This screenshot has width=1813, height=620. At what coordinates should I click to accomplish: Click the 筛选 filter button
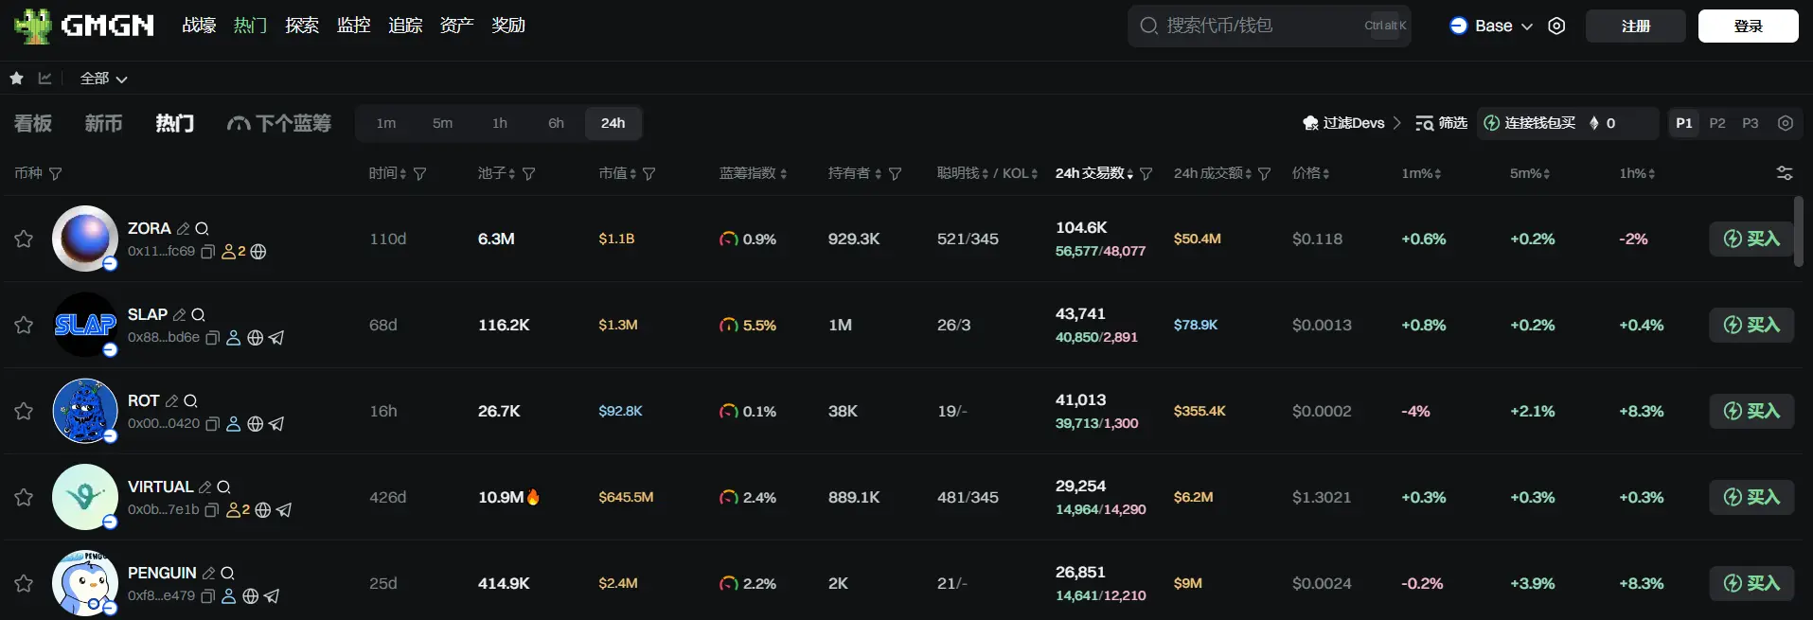[x=1441, y=123]
